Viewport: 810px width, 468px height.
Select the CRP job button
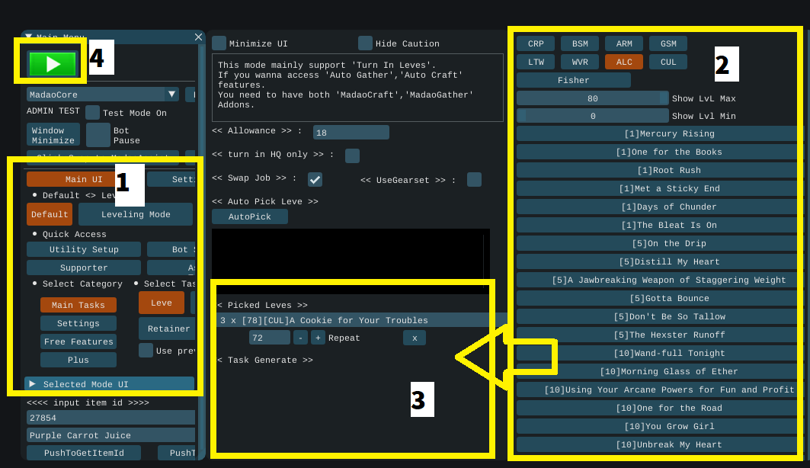tap(536, 43)
